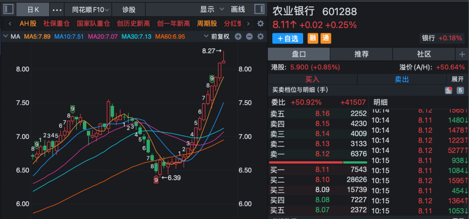Click the buy-sell ratio bar
The width and height of the screenshot is (469, 219).
pyautogui.click(x=318, y=162)
